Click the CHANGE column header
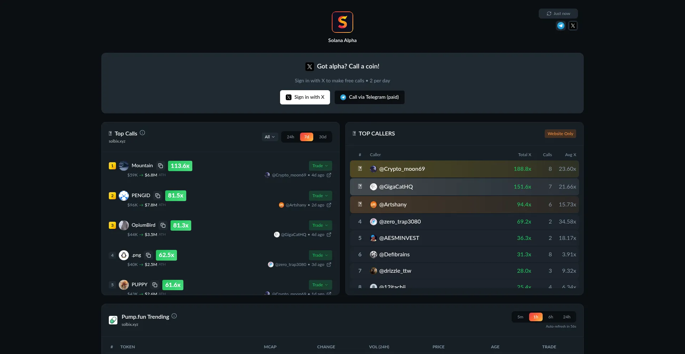This screenshot has width=685, height=354. [326, 347]
